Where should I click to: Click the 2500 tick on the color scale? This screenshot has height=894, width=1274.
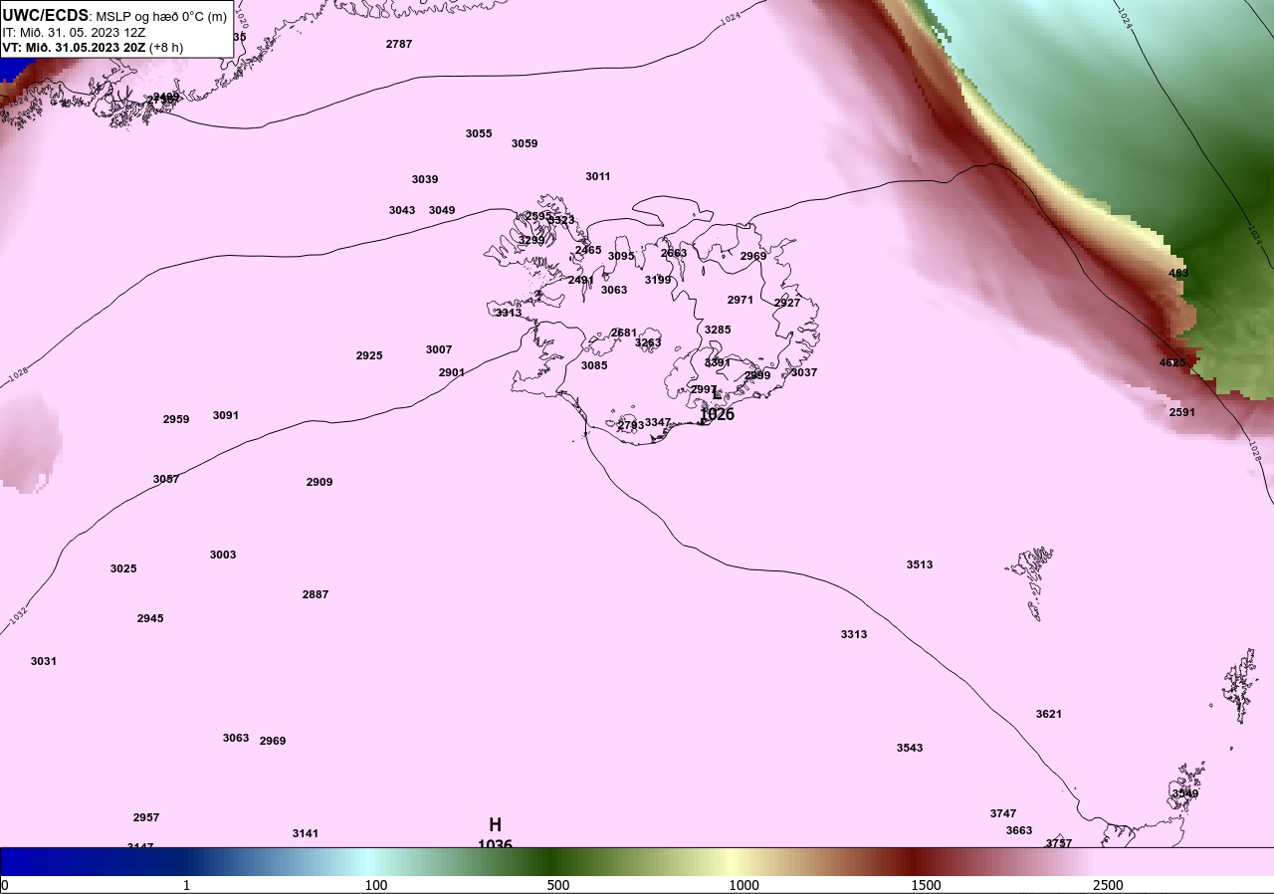point(1108,885)
